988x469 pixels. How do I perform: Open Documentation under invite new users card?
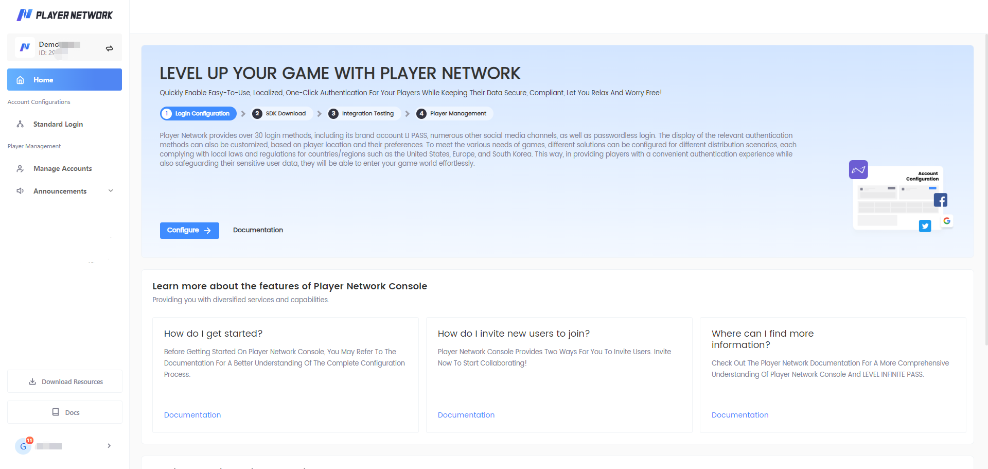coord(466,415)
